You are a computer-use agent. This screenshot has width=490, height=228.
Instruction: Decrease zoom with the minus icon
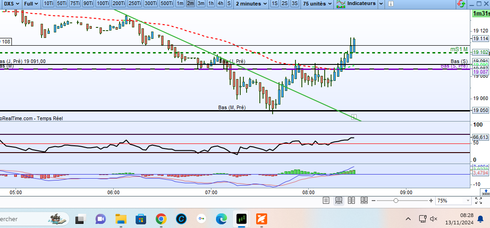click(374, 201)
